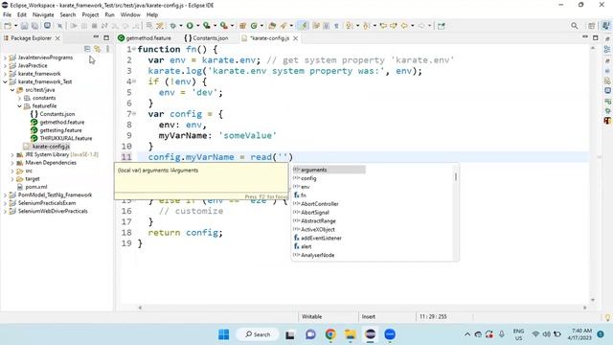Click the Save toolbar icon
The height and width of the screenshot is (345, 613).
24,26
